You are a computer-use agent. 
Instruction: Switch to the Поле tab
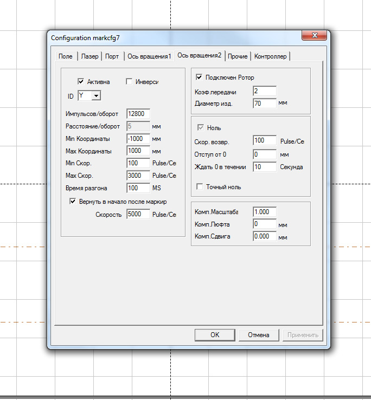point(65,56)
